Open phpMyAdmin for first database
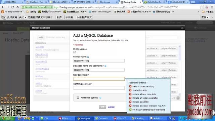This screenshot has height=121, width=215. pyautogui.click(x=168, y=48)
